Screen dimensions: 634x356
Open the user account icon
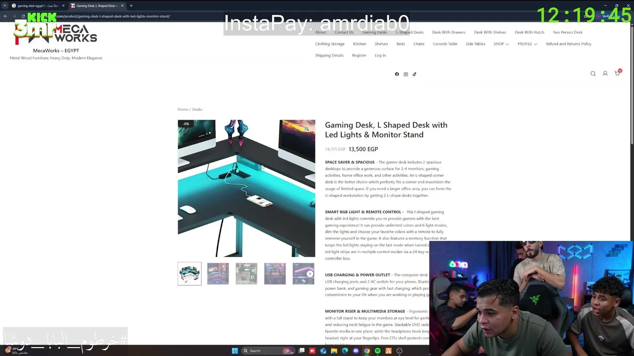click(x=605, y=74)
